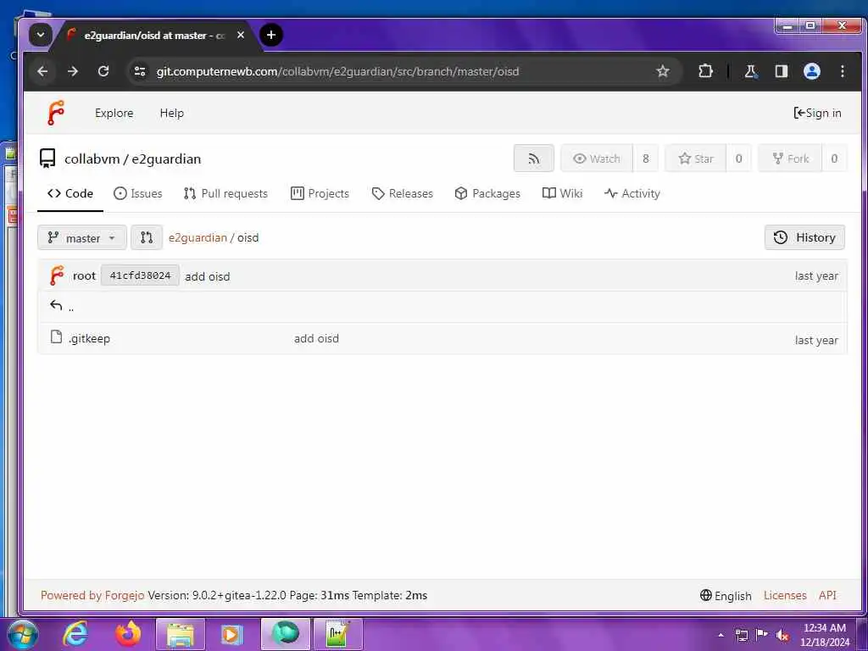Open the Windows Start menu
The width and height of the screenshot is (868, 651).
coord(23,634)
